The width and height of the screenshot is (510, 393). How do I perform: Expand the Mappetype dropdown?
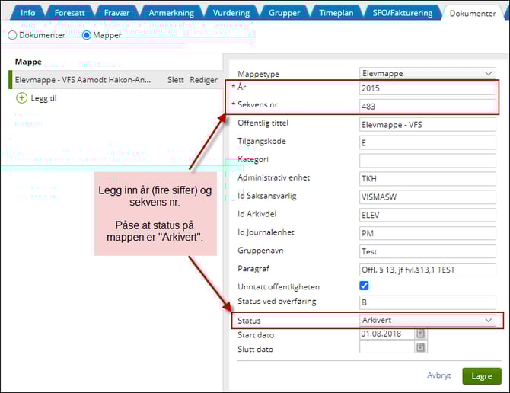click(428, 74)
